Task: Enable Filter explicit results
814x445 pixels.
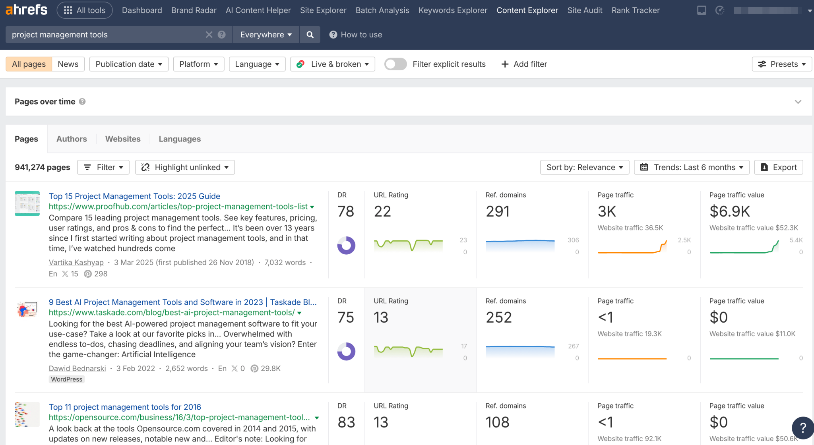Action: tap(395, 64)
